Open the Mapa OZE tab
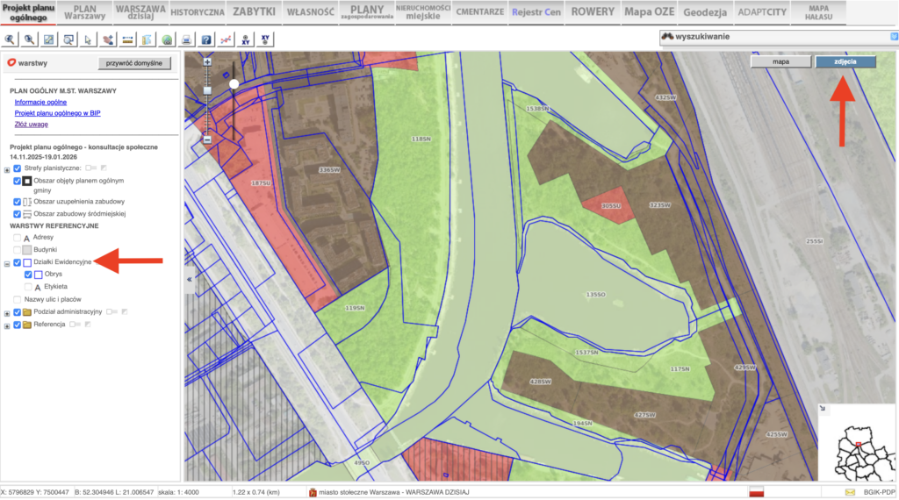 point(650,11)
